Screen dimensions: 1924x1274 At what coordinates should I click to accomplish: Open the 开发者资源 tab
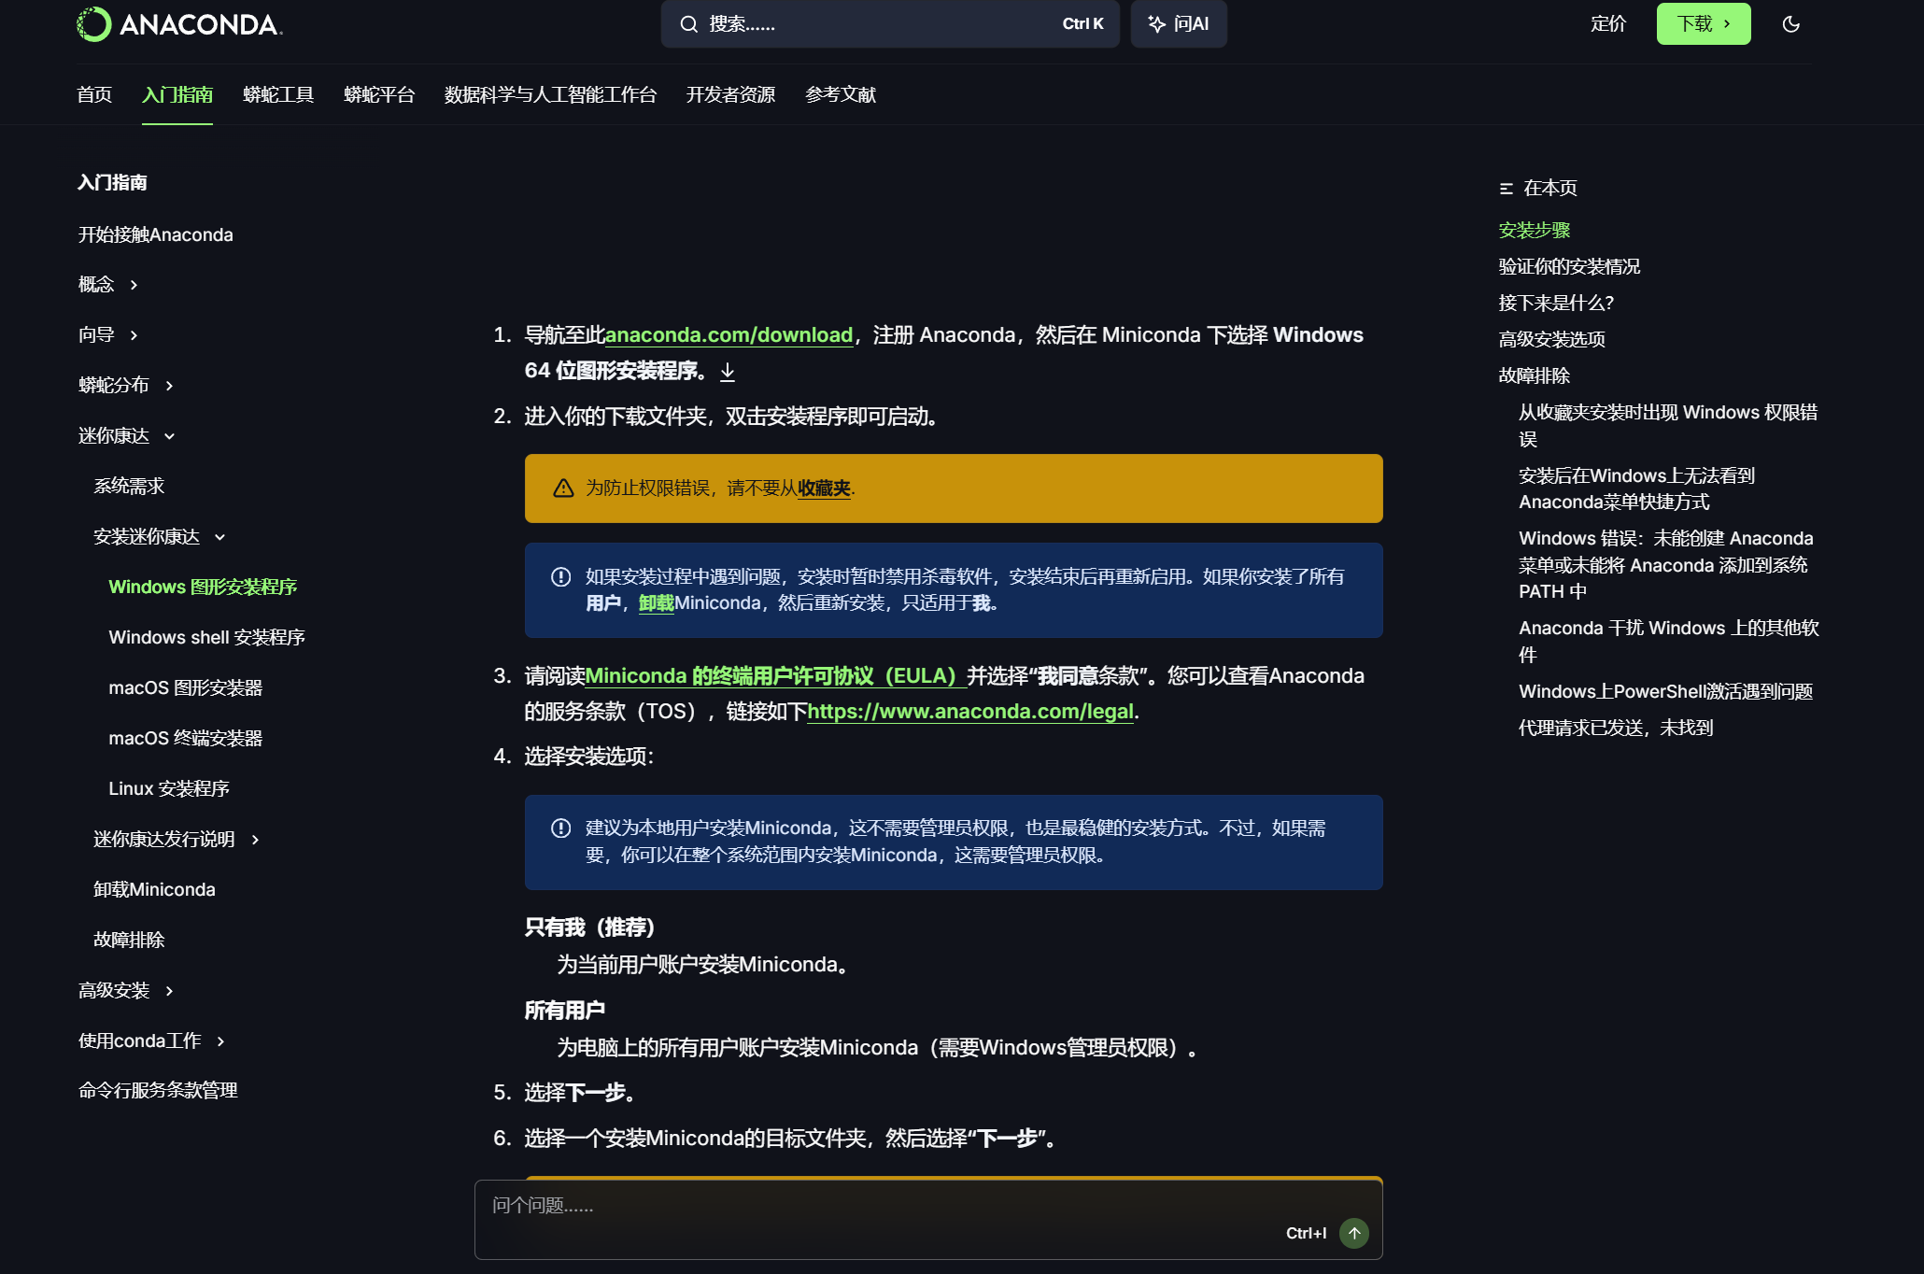point(730,95)
